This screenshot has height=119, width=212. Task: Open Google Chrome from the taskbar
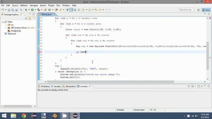click(24, 116)
